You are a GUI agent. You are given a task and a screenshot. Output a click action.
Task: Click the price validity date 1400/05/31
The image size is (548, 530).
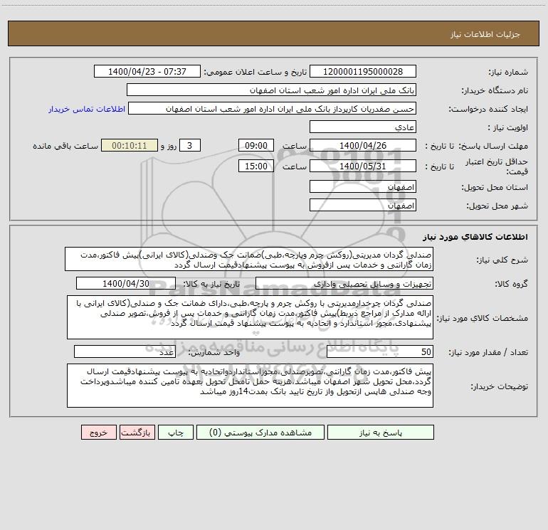point(363,166)
